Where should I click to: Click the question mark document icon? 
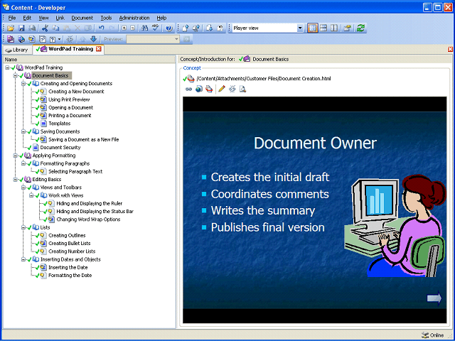point(53,39)
